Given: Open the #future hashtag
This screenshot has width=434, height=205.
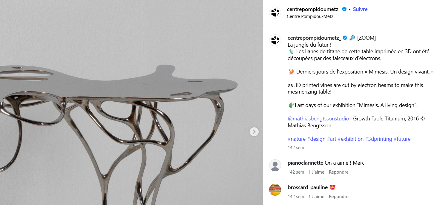Looking at the screenshot, I should pyautogui.click(x=402, y=139).
